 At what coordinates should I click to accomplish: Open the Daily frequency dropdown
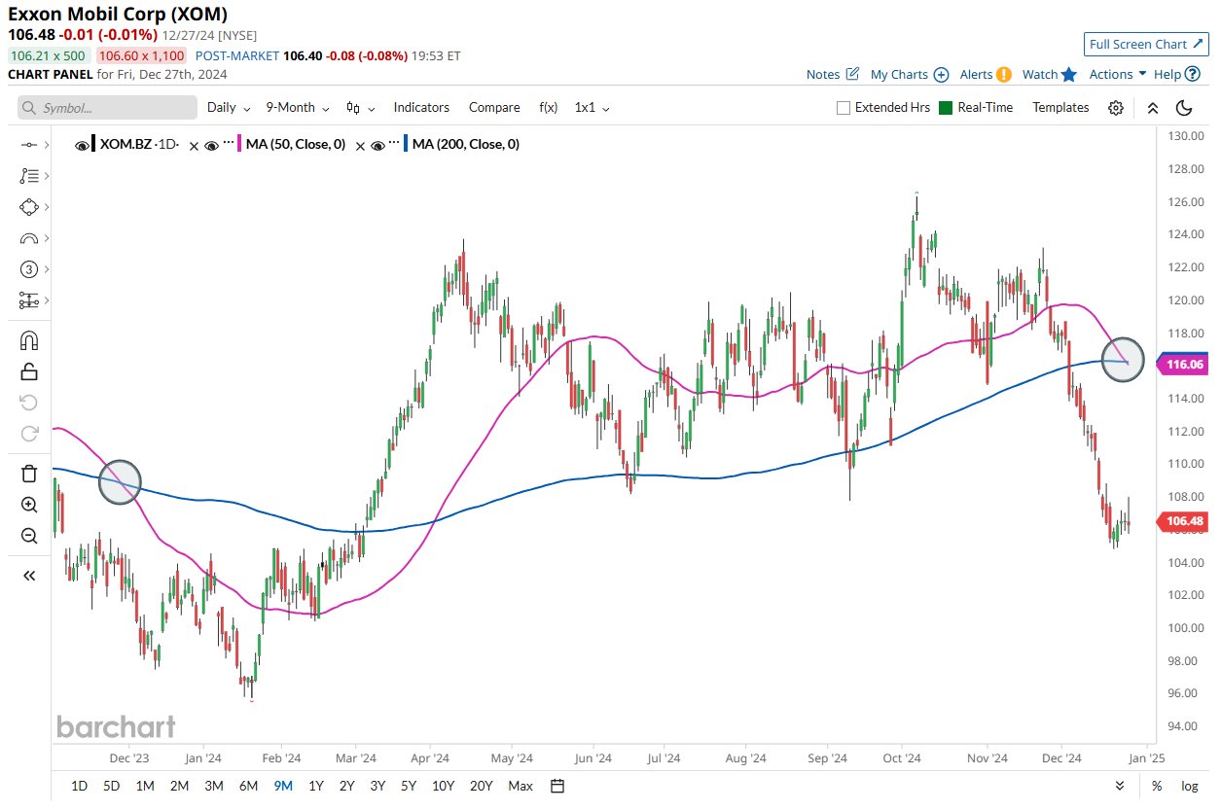(x=229, y=108)
